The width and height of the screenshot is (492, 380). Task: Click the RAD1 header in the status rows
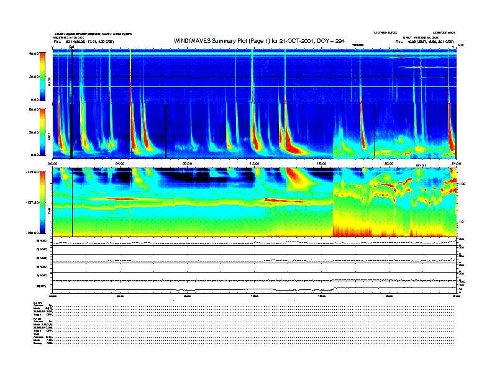[38, 319]
